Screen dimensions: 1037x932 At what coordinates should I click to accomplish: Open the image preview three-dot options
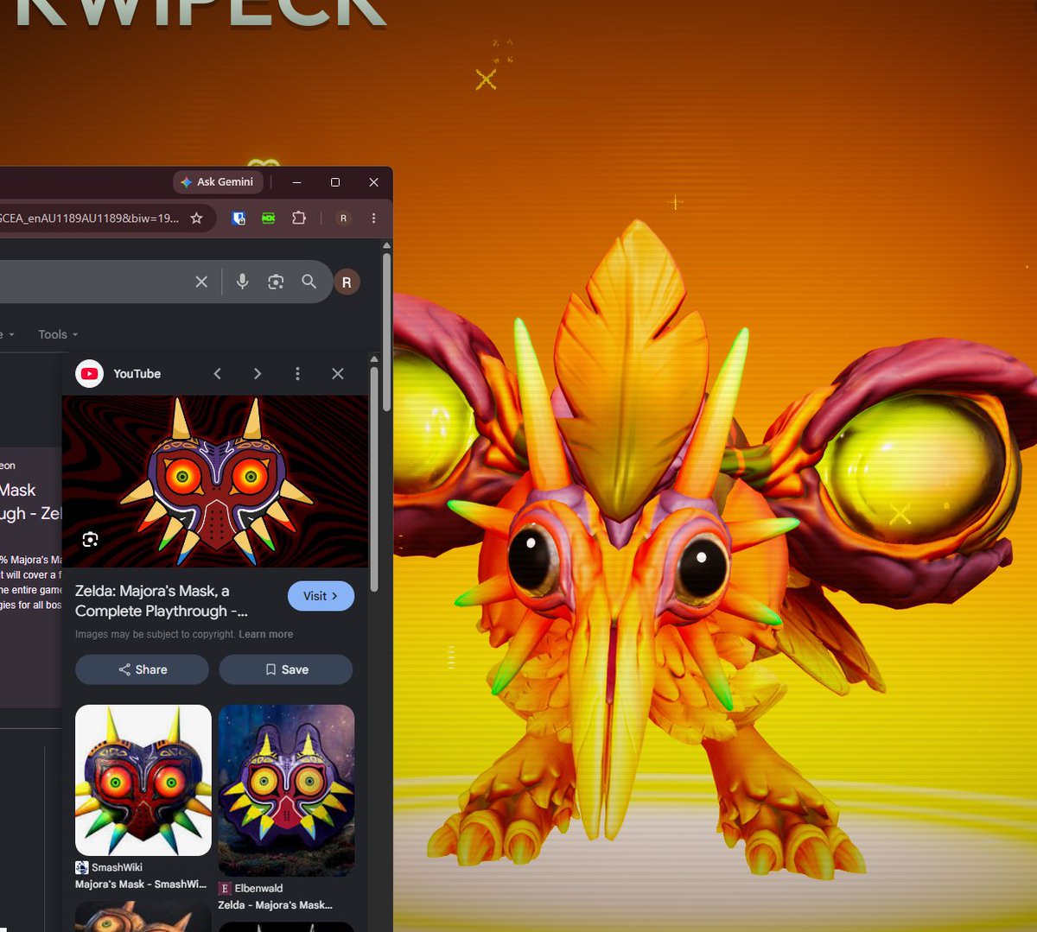click(297, 373)
